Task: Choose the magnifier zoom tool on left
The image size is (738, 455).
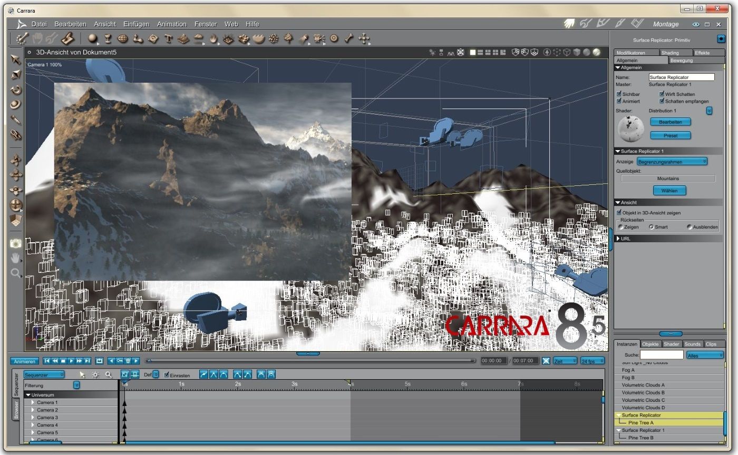Action: [16, 273]
